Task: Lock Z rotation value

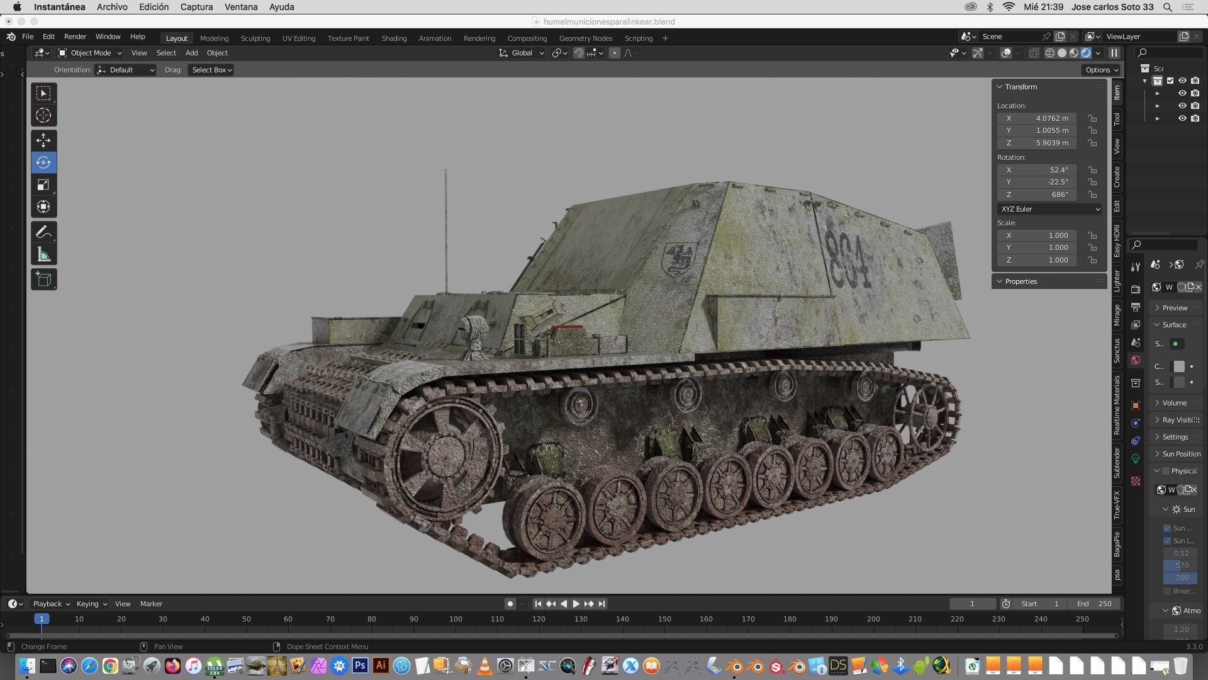Action: (1093, 195)
